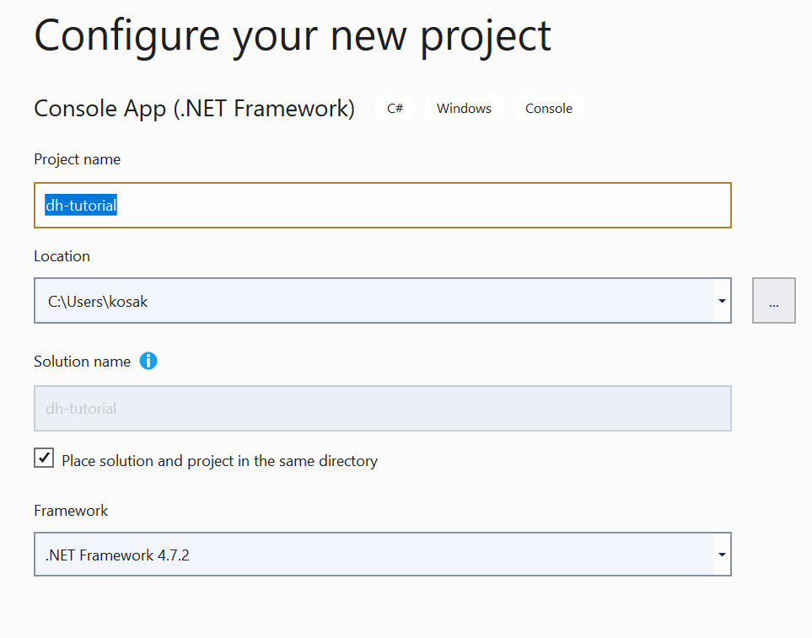Click the 'Location' field label
This screenshot has height=638, width=812.
[62, 256]
